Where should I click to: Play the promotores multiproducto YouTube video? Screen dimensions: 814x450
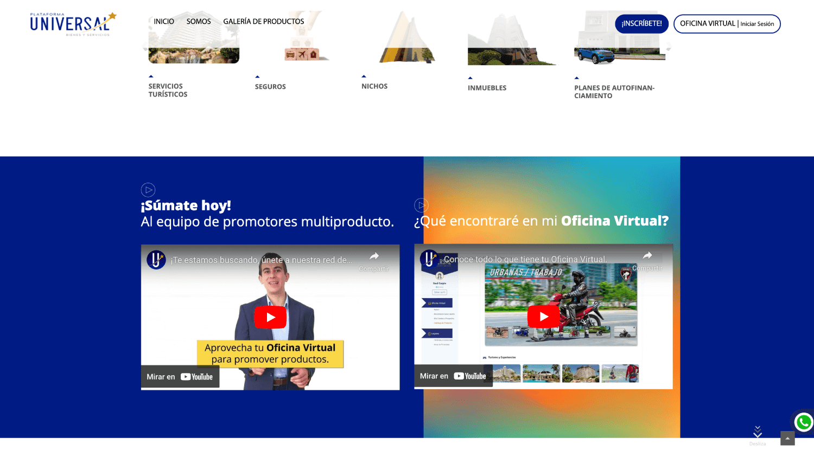point(270,317)
